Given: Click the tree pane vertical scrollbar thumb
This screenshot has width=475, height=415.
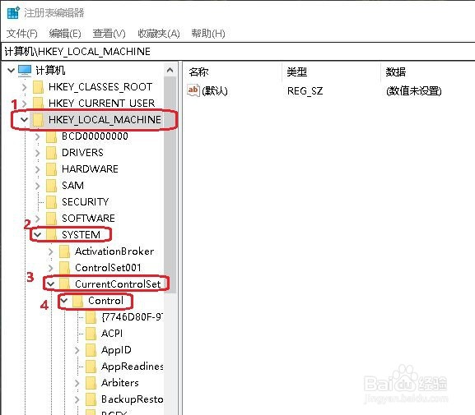Looking at the screenshot, I should point(170,185).
